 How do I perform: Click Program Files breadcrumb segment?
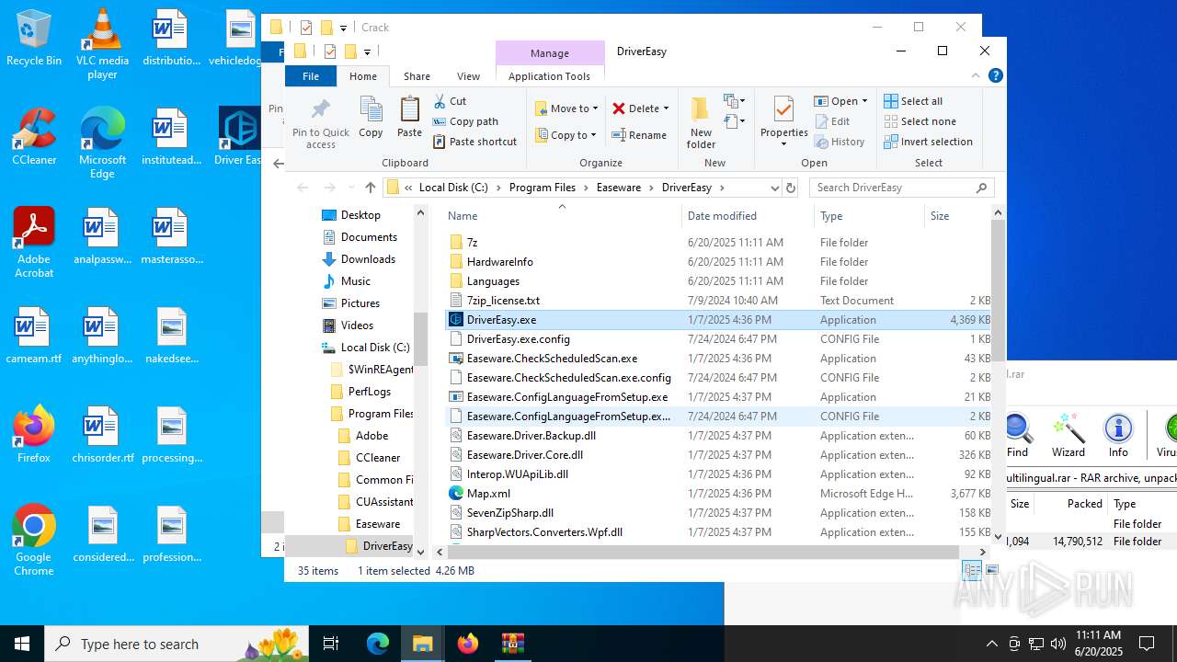pyautogui.click(x=543, y=188)
